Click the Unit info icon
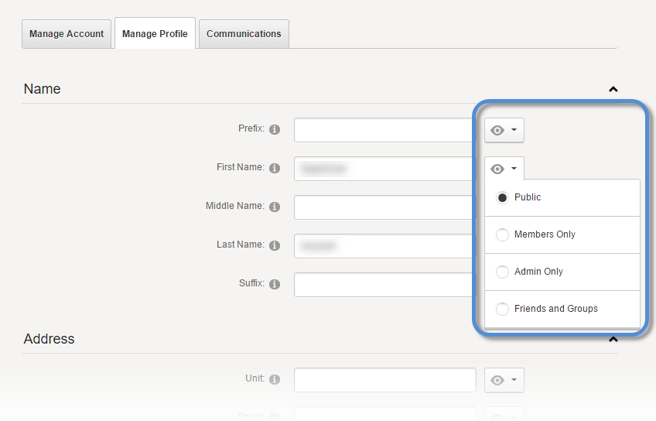This screenshot has height=421, width=656. pos(275,379)
